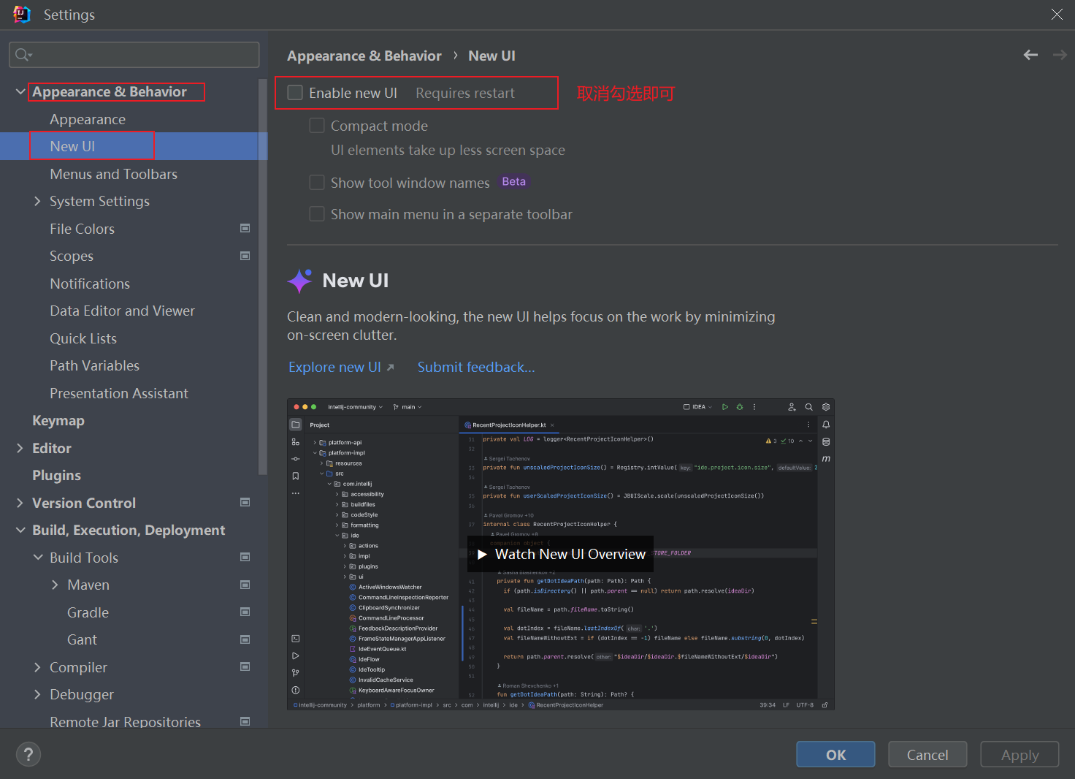Viewport: 1075px width, 779px height.
Task: Toggle the Compact mode checkbox
Action: point(317,126)
